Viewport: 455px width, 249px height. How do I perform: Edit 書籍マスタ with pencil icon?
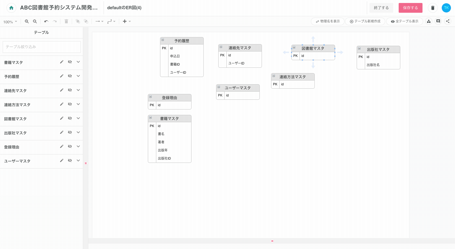[x=62, y=62]
